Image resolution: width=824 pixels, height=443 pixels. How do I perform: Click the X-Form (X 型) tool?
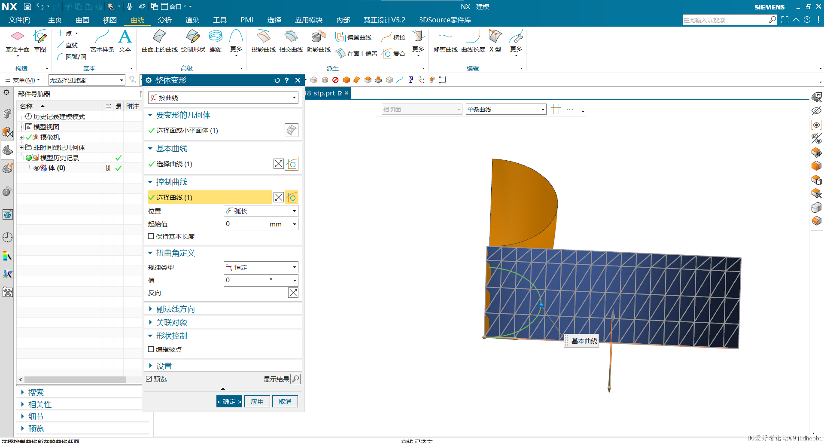(x=496, y=41)
